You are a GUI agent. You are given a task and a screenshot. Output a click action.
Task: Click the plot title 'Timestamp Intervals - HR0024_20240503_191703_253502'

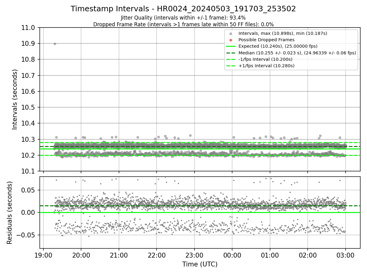183,9
